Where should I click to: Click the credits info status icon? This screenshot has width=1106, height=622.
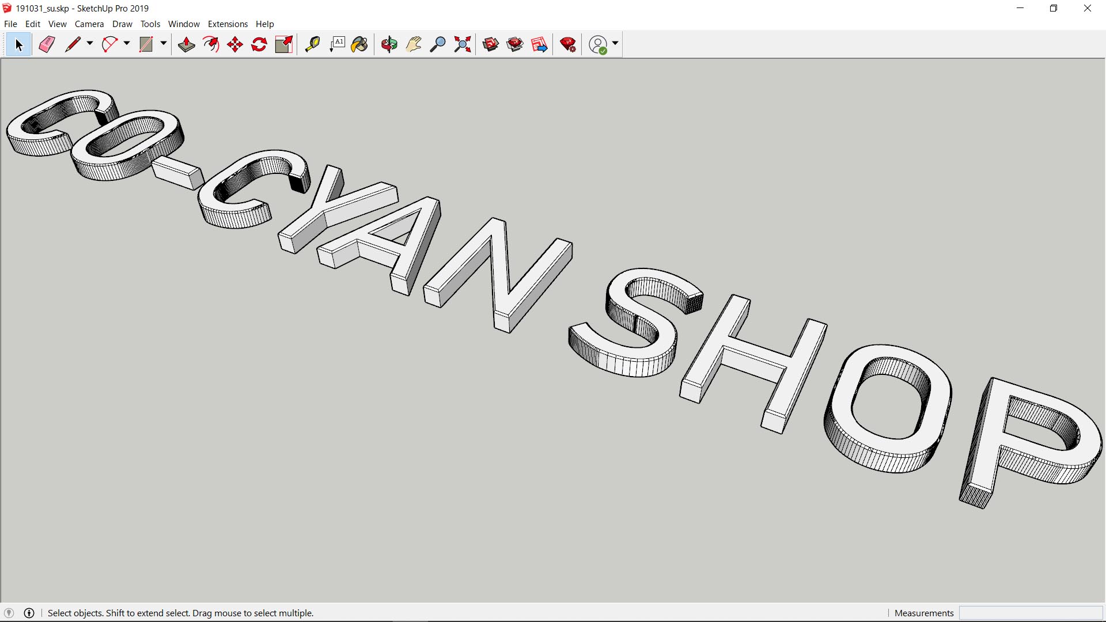click(29, 613)
